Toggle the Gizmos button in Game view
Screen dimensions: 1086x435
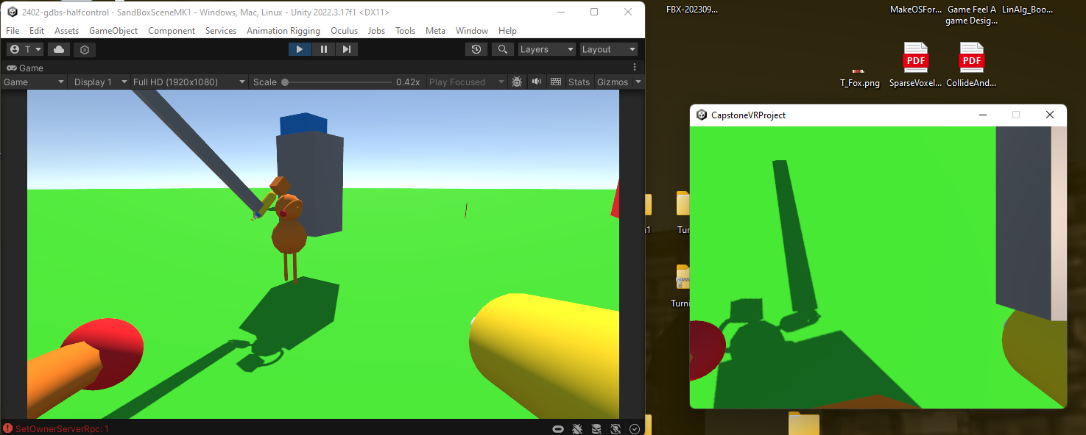click(x=612, y=82)
